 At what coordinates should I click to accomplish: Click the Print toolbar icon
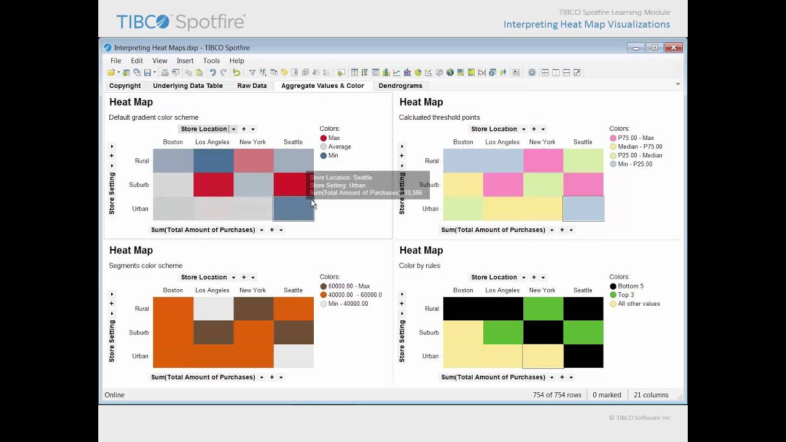(165, 72)
